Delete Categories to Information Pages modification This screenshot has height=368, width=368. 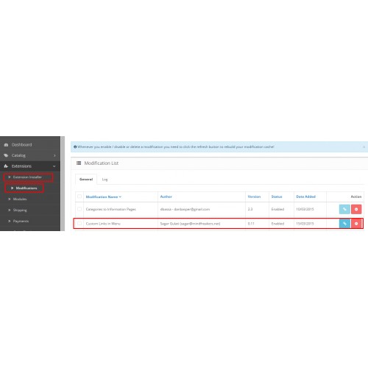[x=356, y=209]
